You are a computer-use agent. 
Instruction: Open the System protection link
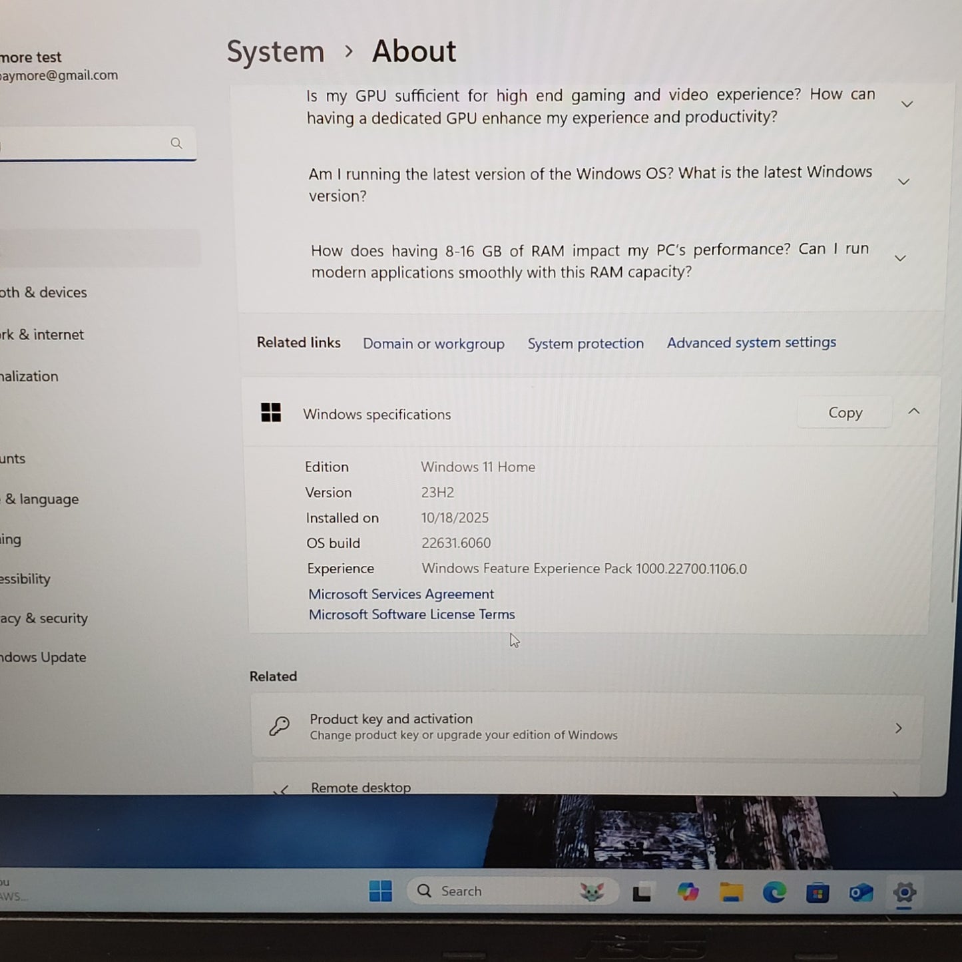pyautogui.click(x=585, y=344)
